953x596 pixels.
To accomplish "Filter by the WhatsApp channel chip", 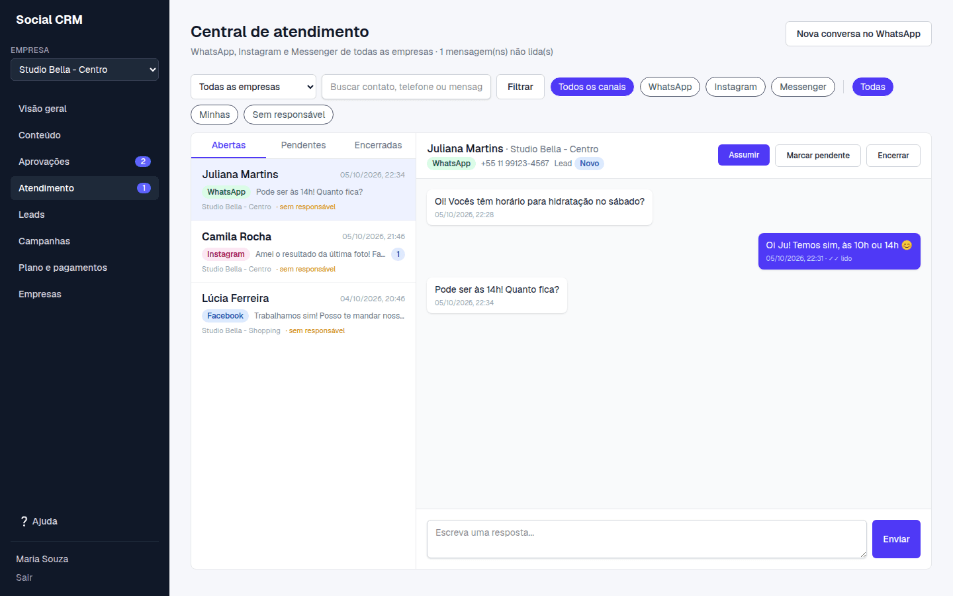I will (670, 87).
